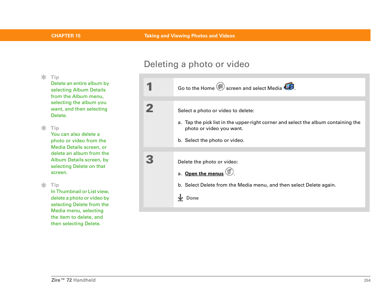Click 'Go to the Home' text in step 1
The height and width of the screenshot is (300, 388).
click(x=196, y=88)
